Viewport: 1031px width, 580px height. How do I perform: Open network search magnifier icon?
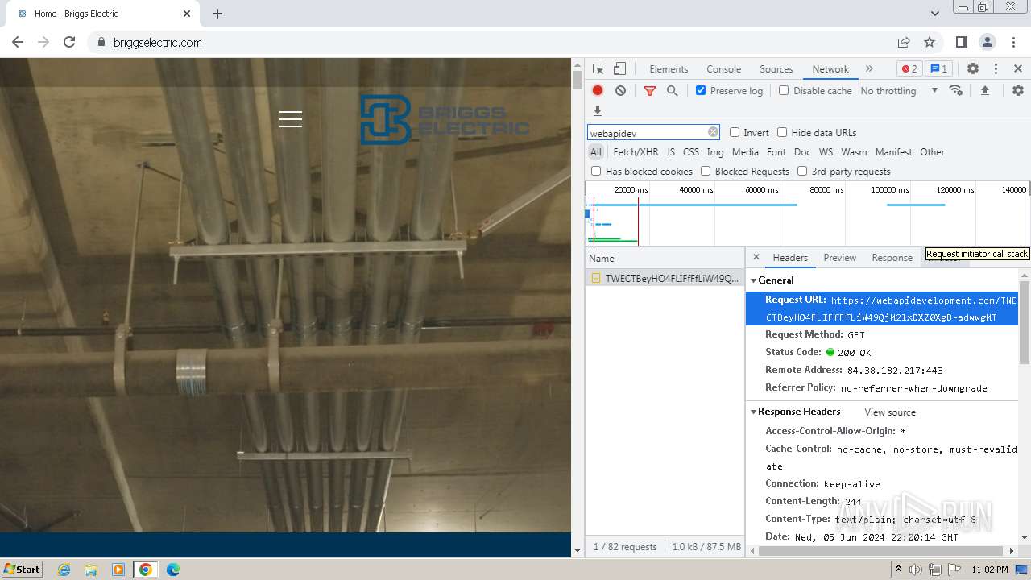pyautogui.click(x=673, y=91)
